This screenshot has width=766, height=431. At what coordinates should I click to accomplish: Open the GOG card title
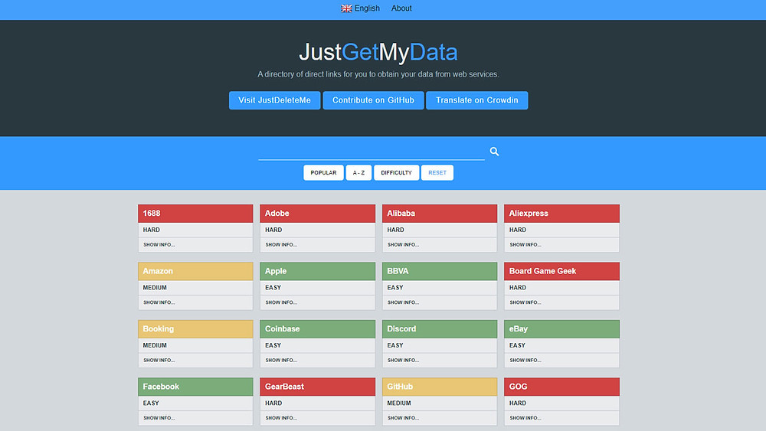pyautogui.click(x=561, y=387)
